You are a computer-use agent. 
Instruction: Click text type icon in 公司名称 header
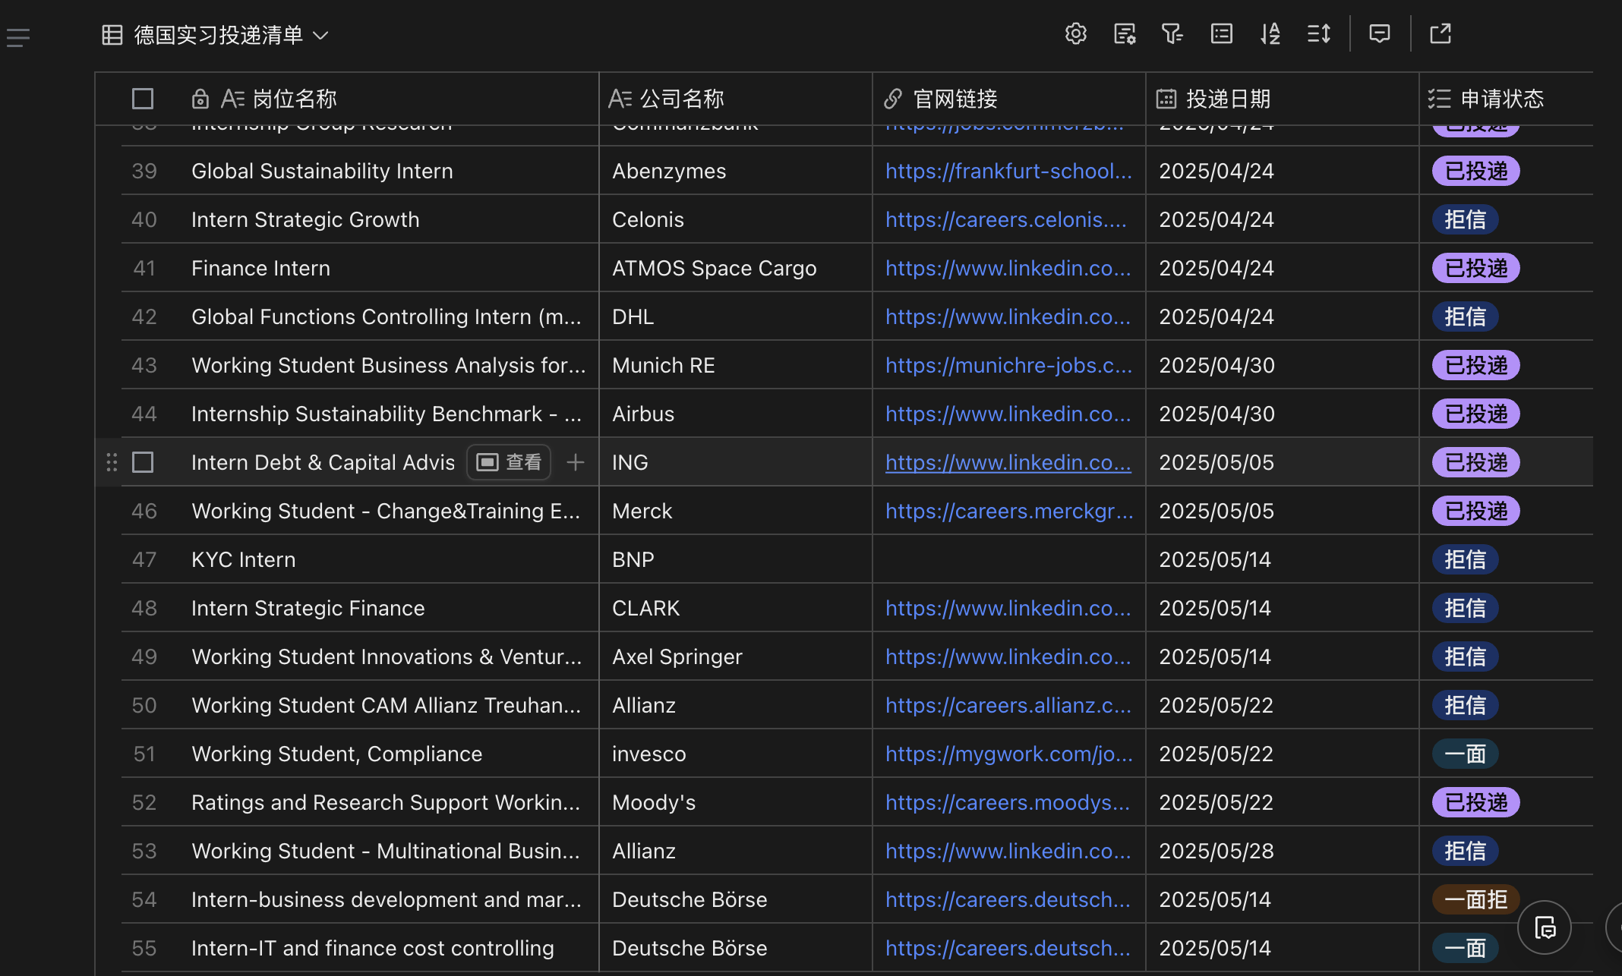620,99
